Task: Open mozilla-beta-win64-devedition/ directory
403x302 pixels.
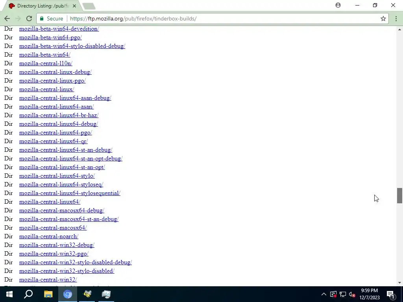Action: coord(59,29)
